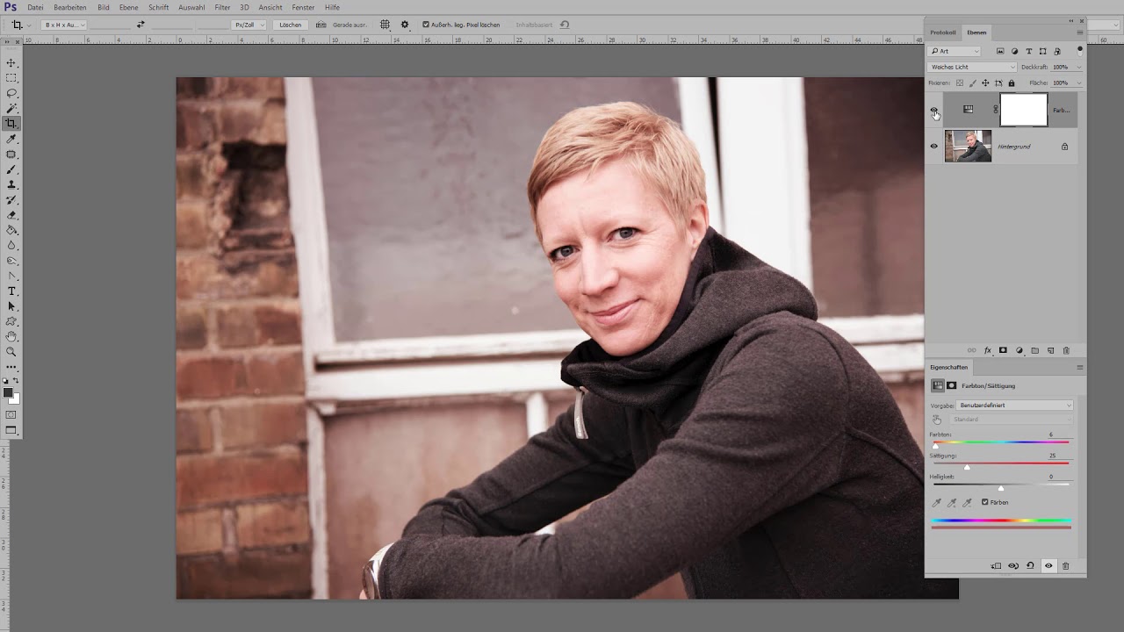
Task: Open the Bearbeiten menu
Action: click(70, 7)
